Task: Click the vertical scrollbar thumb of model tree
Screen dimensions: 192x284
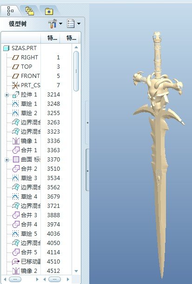Action: coord(76,71)
